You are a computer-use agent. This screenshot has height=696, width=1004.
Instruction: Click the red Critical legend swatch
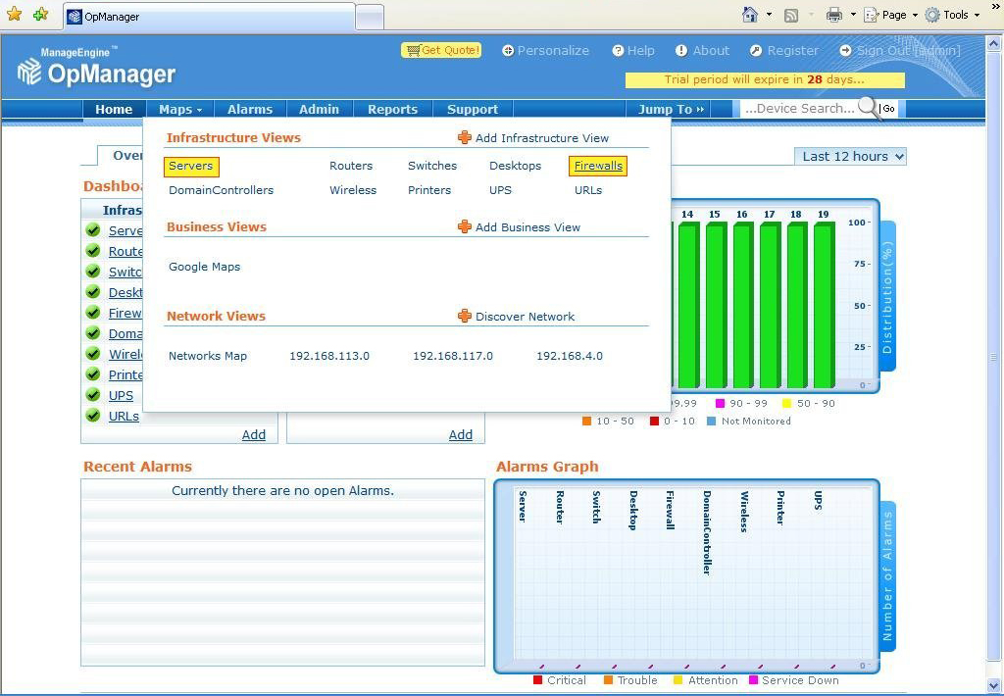pos(537,680)
